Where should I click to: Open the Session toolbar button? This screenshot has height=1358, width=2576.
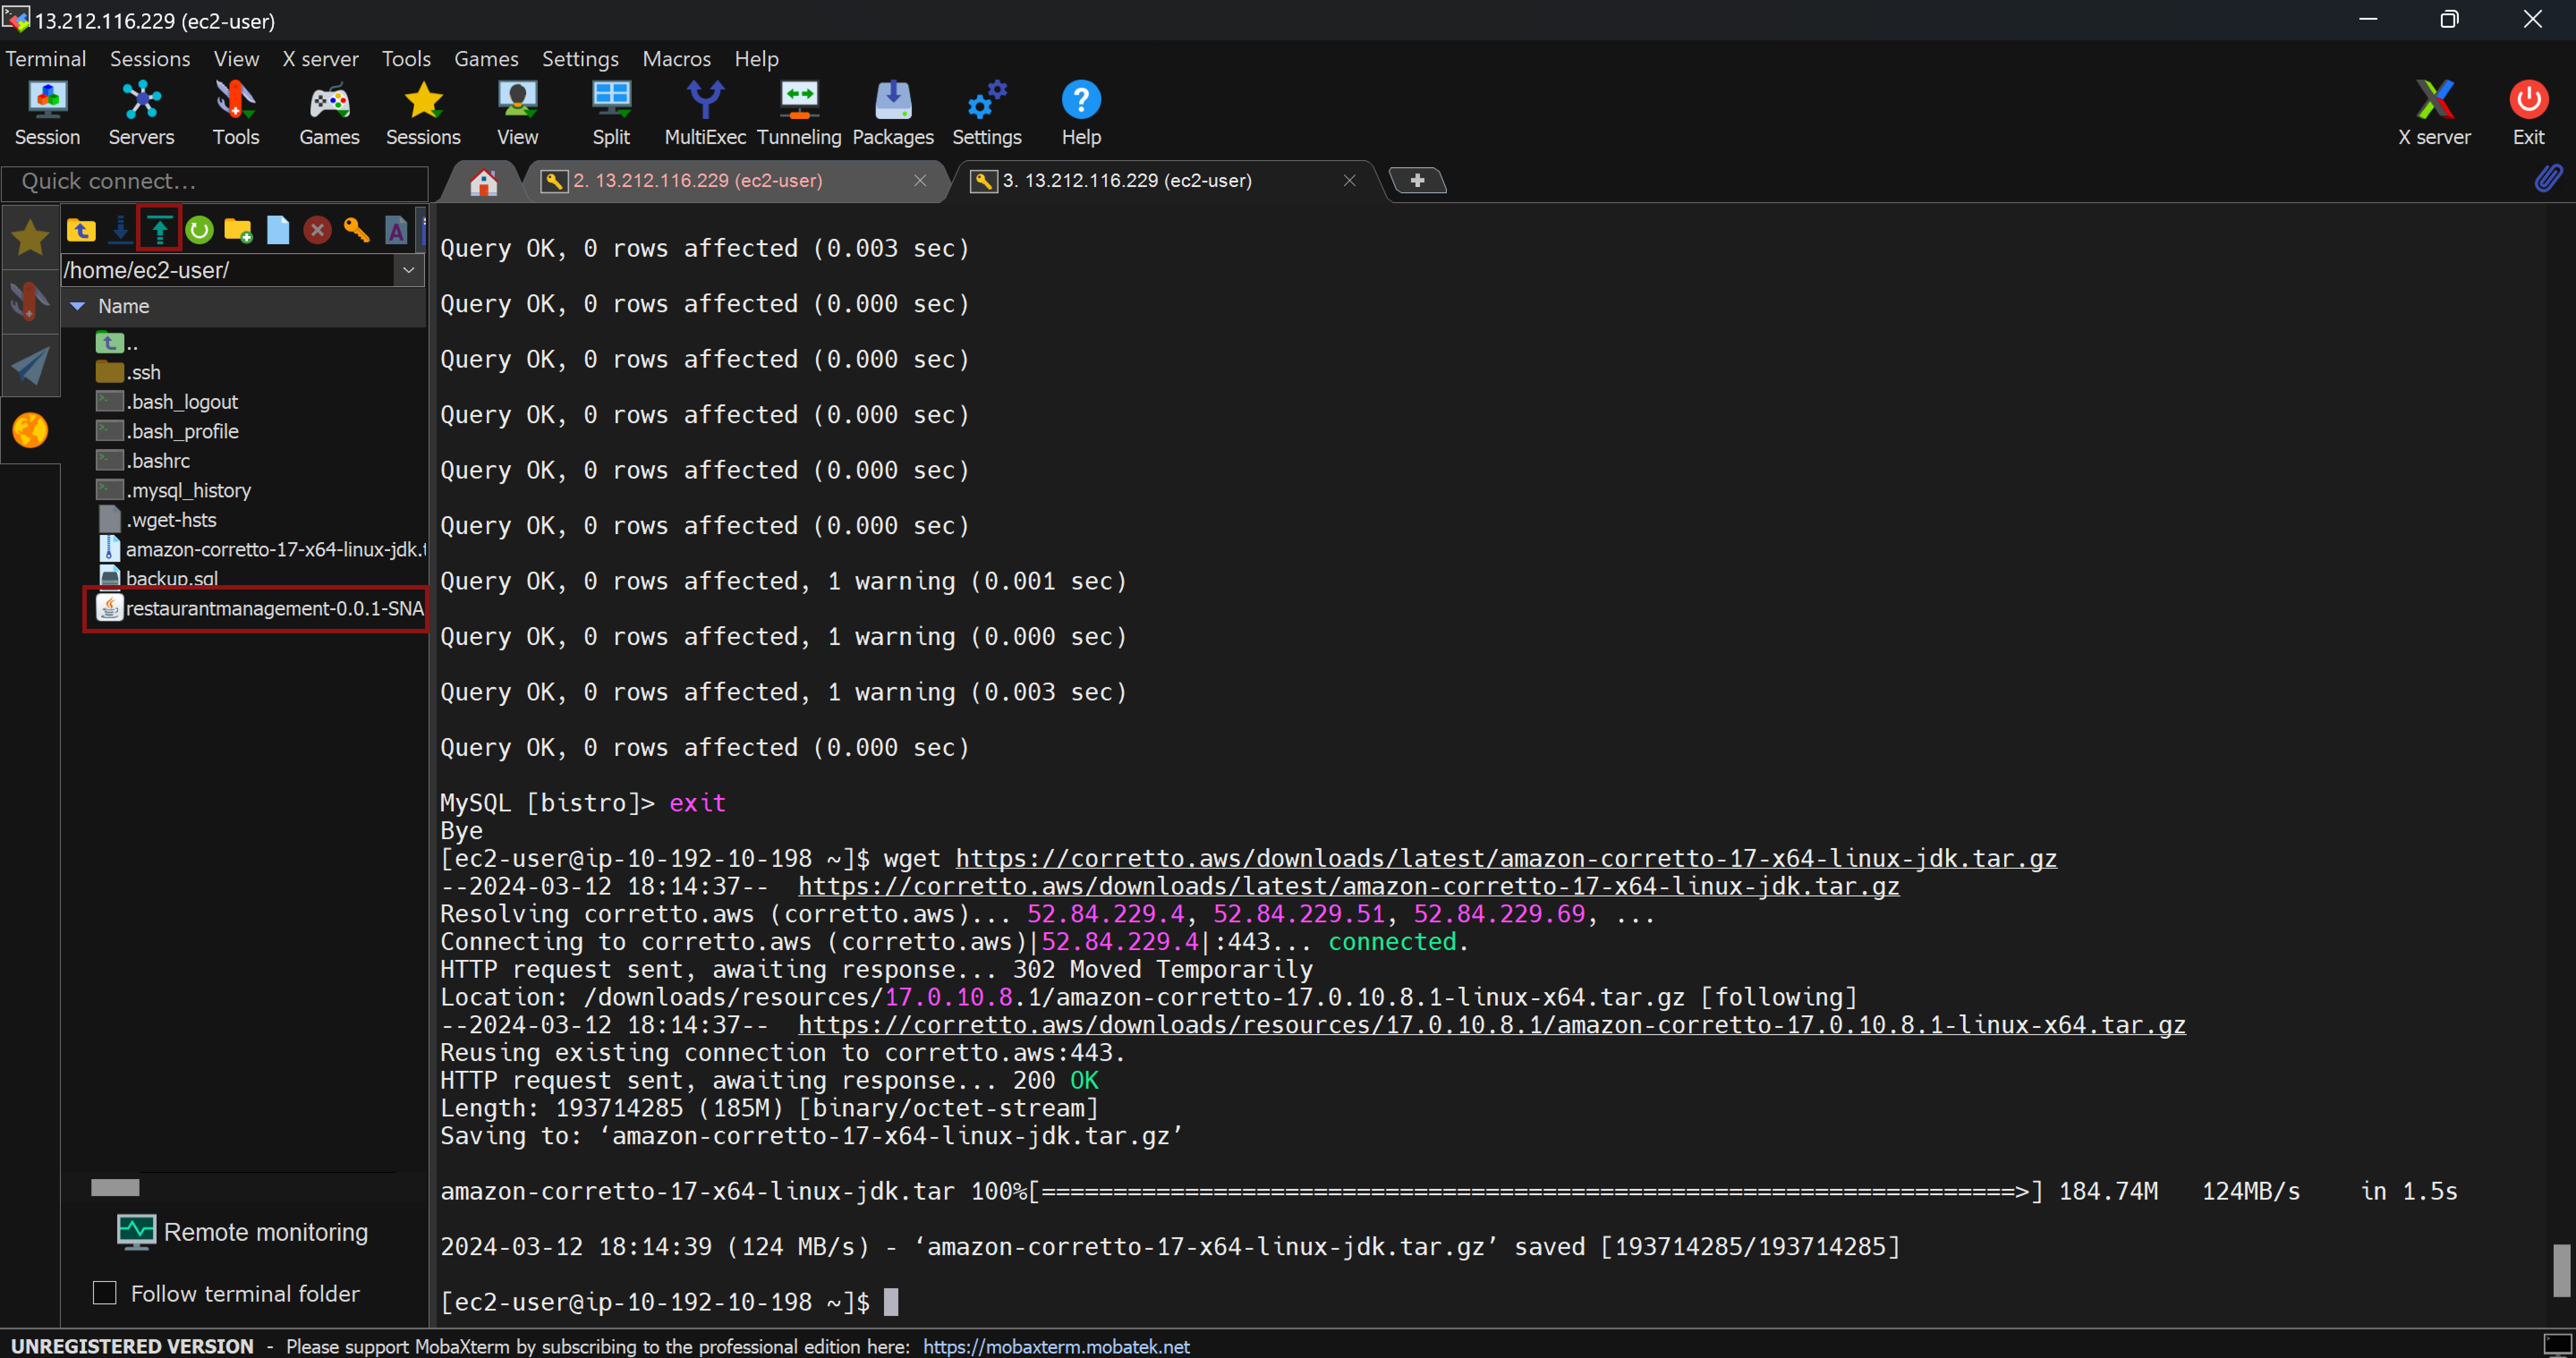[x=47, y=113]
